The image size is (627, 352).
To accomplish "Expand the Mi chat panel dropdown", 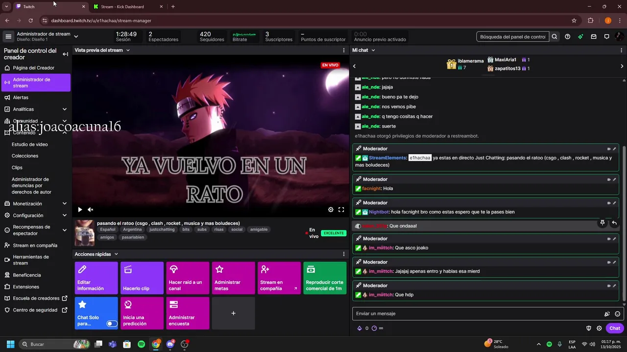I will coord(373,50).
